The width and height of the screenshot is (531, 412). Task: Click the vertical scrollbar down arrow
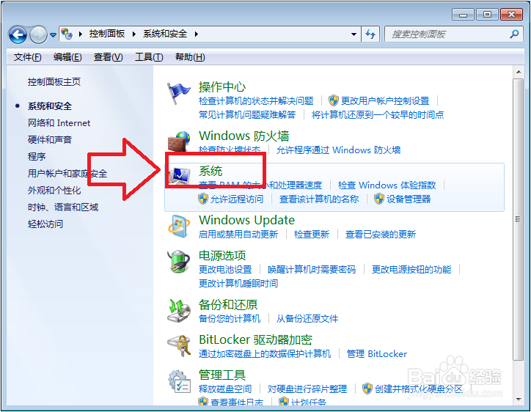click(518, 400)
